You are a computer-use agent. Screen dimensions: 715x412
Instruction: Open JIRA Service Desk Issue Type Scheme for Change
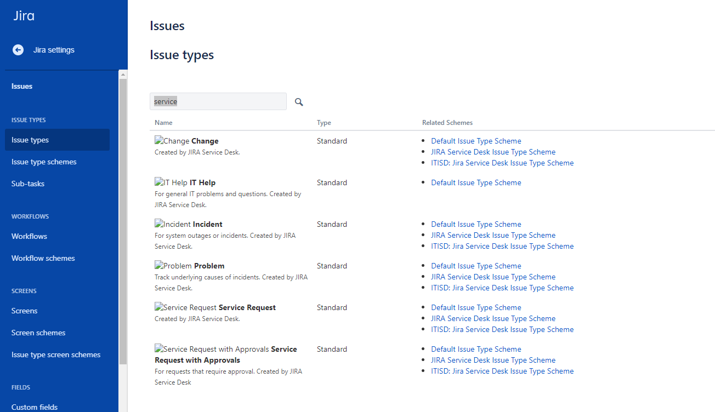[x=493, y=152]
